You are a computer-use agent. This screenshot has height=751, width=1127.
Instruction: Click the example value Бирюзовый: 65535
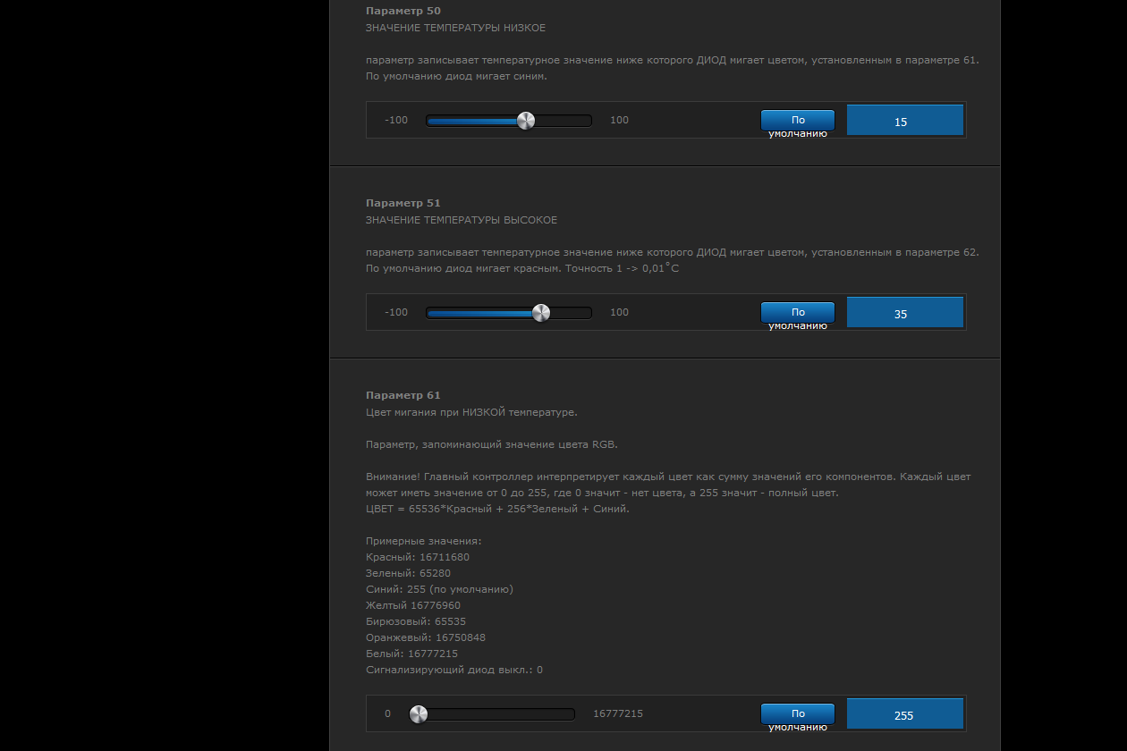coord(416,621)
